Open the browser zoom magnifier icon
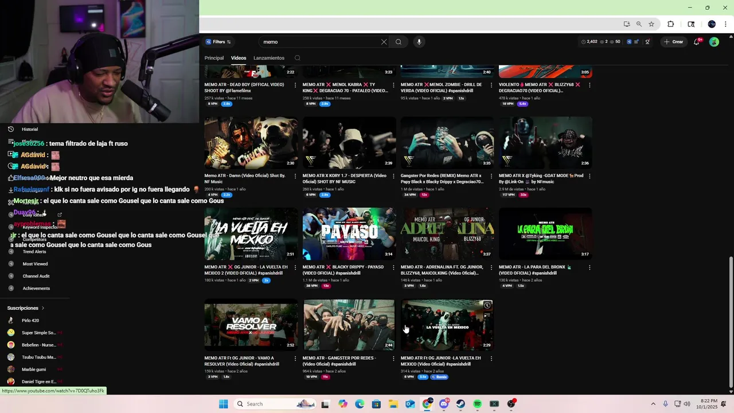The width and height of the screenshot is (734, 413). (639, 24)
